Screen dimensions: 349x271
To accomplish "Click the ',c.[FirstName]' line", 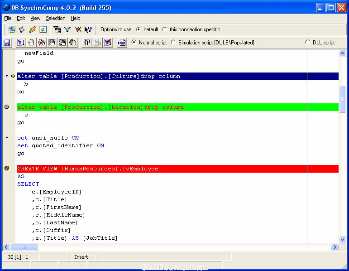I will click(x=57, y=207).
